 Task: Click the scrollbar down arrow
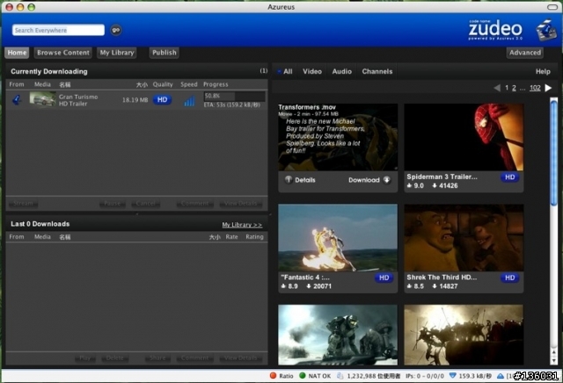(553, 360)
